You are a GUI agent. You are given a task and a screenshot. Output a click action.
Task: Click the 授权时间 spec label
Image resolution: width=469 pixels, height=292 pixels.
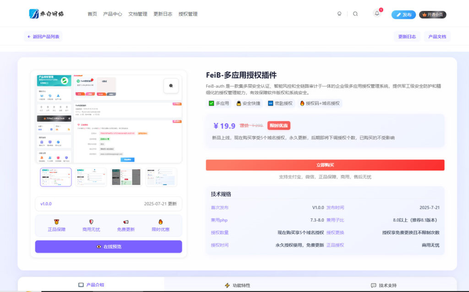(219, 245)
